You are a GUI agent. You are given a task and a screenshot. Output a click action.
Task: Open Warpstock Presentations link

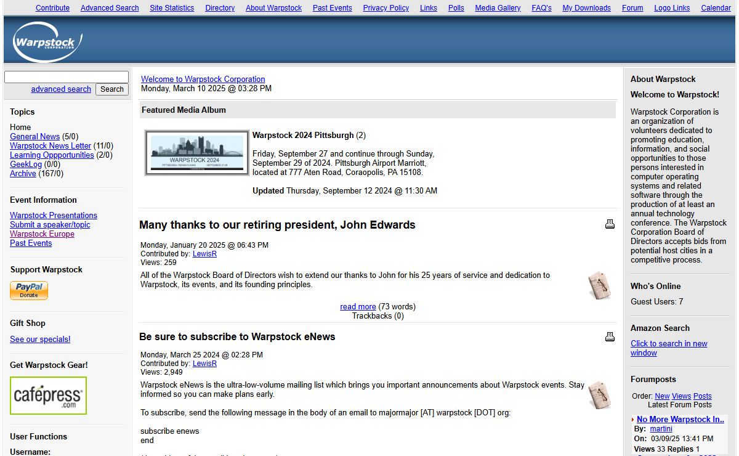click(x=54, y=216)
